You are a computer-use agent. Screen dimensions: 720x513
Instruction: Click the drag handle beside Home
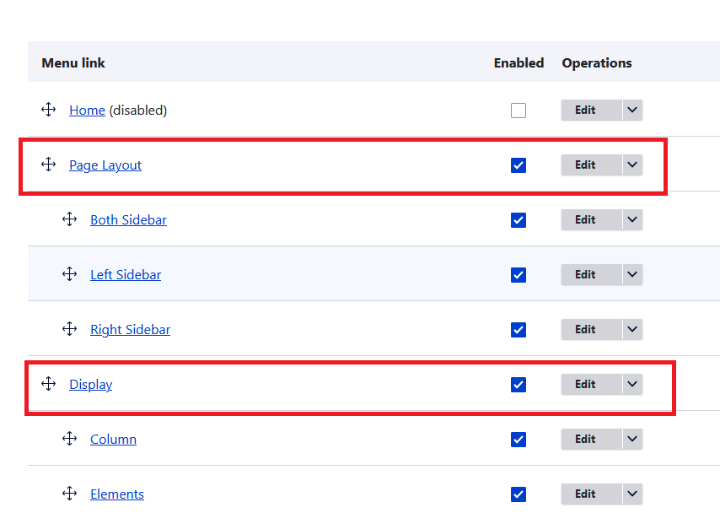48,110
